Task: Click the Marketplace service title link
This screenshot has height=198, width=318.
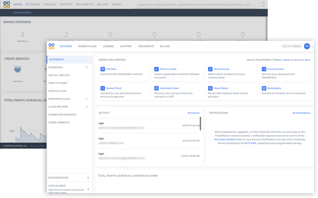Action: click(x=274, y=88)
